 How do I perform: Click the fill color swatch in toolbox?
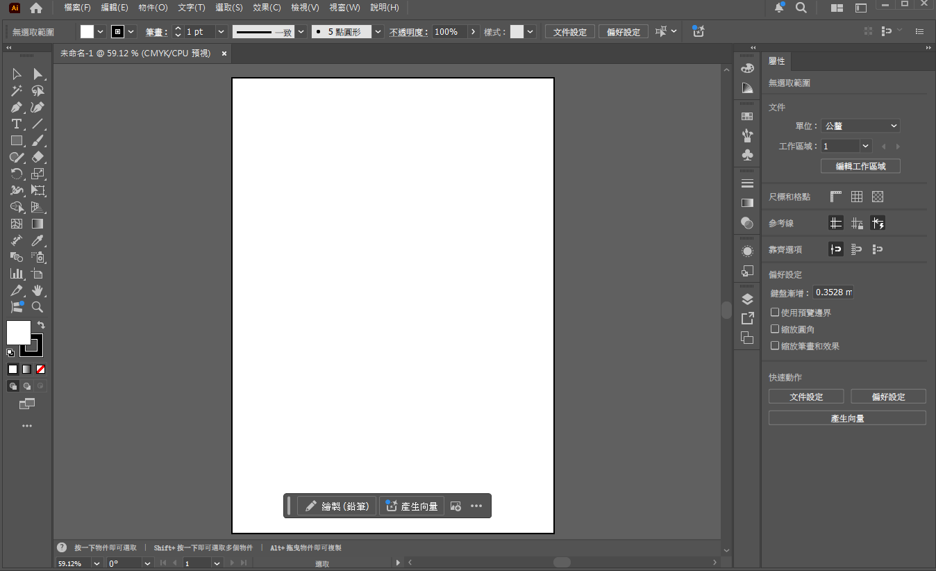[x=19, y=332]
